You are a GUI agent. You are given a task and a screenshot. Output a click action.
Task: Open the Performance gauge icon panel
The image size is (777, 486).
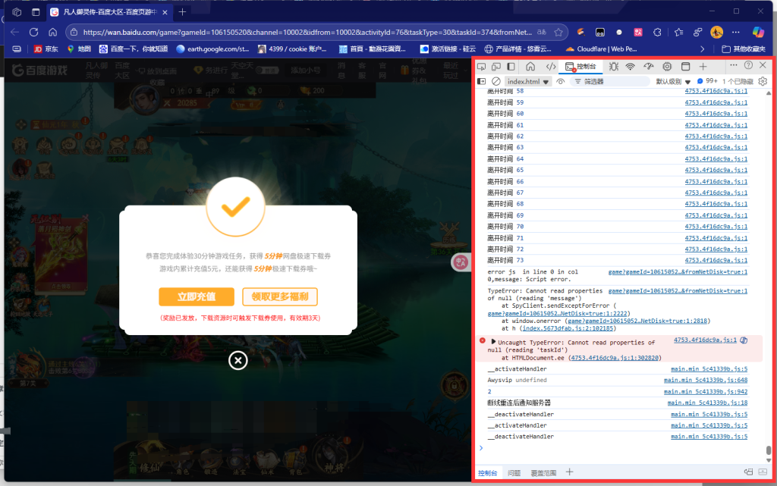(649, 66)
